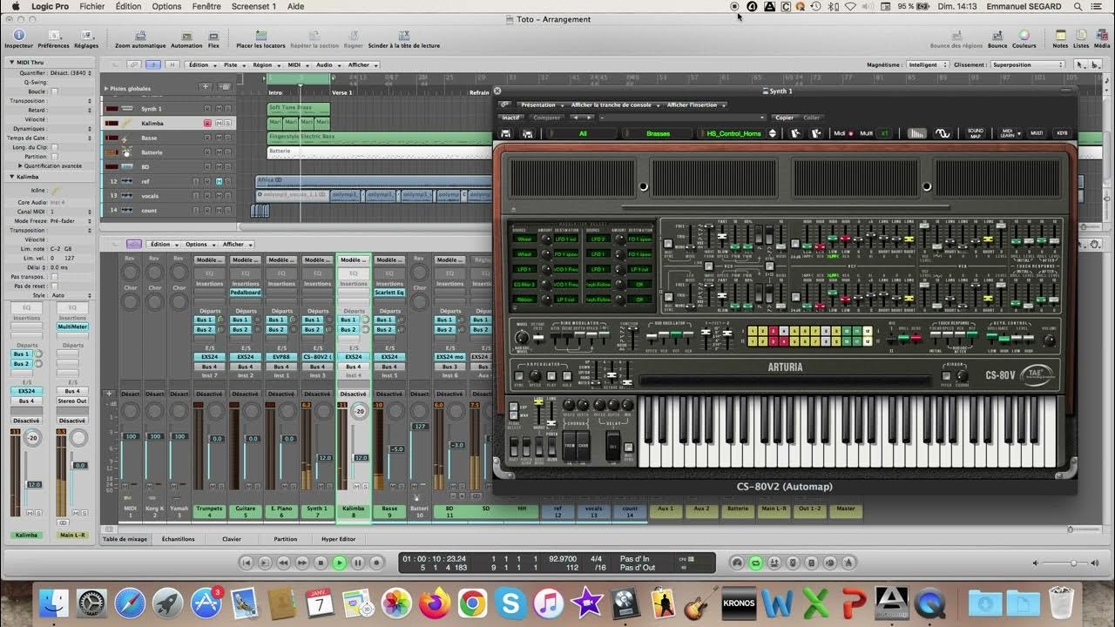Go to beginning with transport button
Viewport: 1115px width, 627px height.
[x=247, y=563]
